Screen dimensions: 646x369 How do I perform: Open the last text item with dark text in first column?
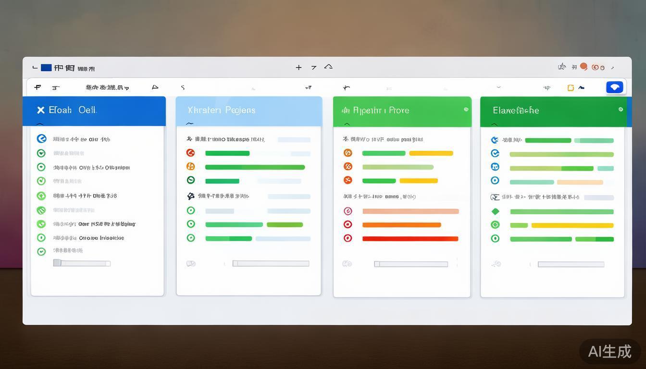pyautogui.click(x=88, y=238)
